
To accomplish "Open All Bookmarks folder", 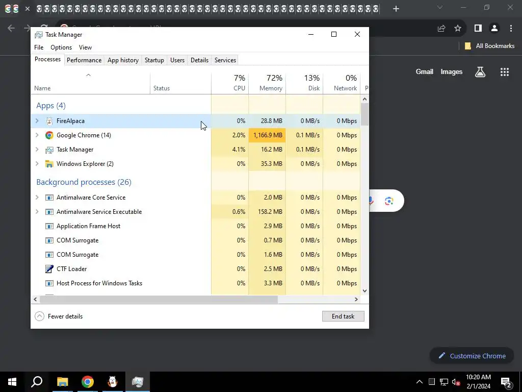I will 489,46.
